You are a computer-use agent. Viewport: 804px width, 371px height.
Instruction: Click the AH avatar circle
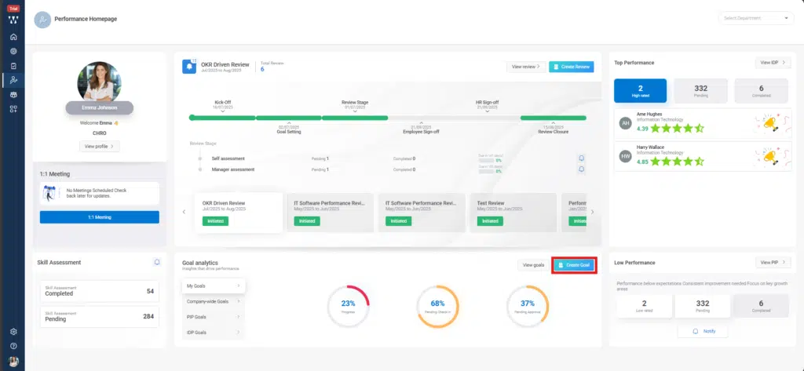[625, 123]
